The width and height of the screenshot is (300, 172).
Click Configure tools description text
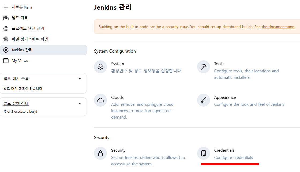click(246, 74)
